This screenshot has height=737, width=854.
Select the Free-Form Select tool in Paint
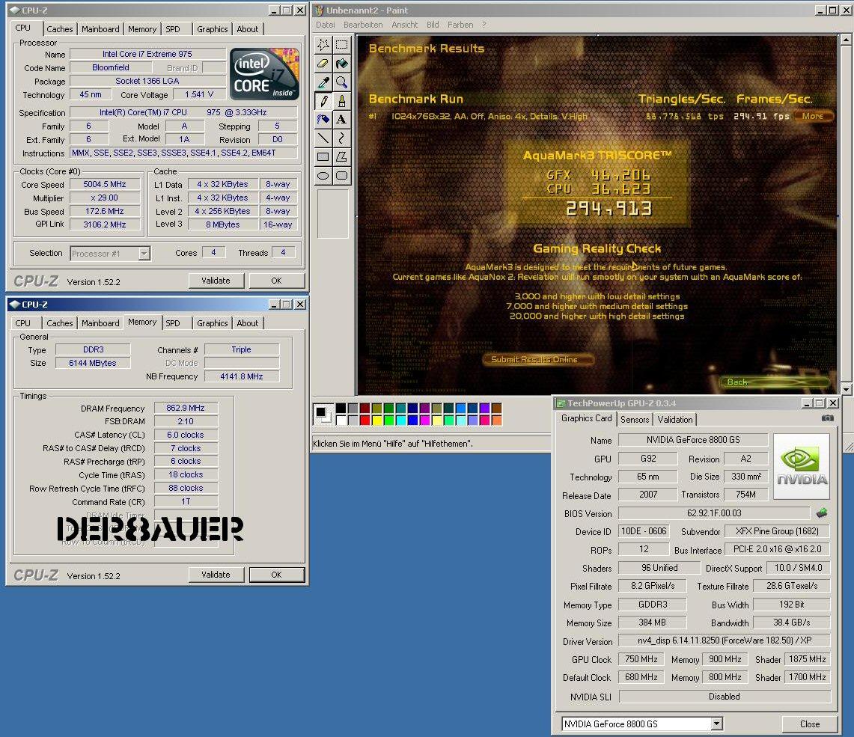[323, 45]
